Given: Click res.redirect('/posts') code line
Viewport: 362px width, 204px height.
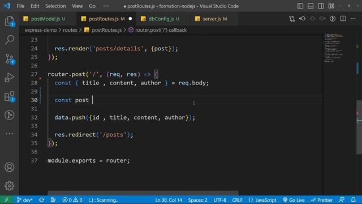Looking at the screenshot, I should [x=94, y=135].
